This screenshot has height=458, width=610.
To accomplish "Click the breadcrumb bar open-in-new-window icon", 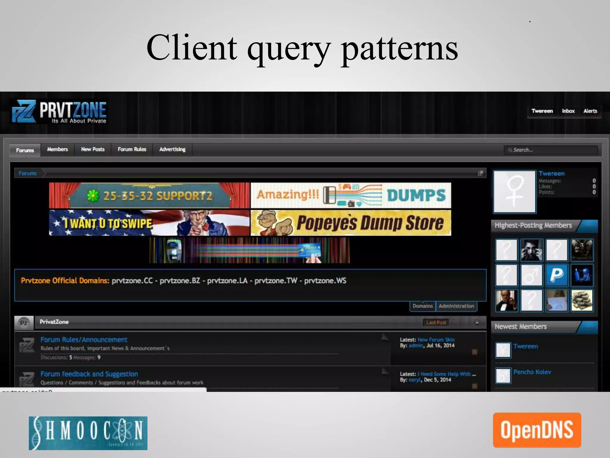I will point(480,173).
